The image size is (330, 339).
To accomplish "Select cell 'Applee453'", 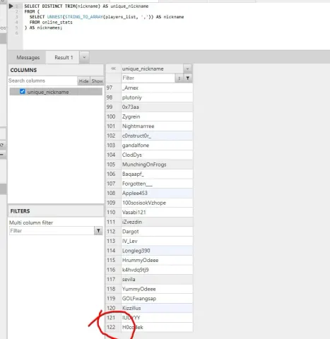I will coord(157,194).
